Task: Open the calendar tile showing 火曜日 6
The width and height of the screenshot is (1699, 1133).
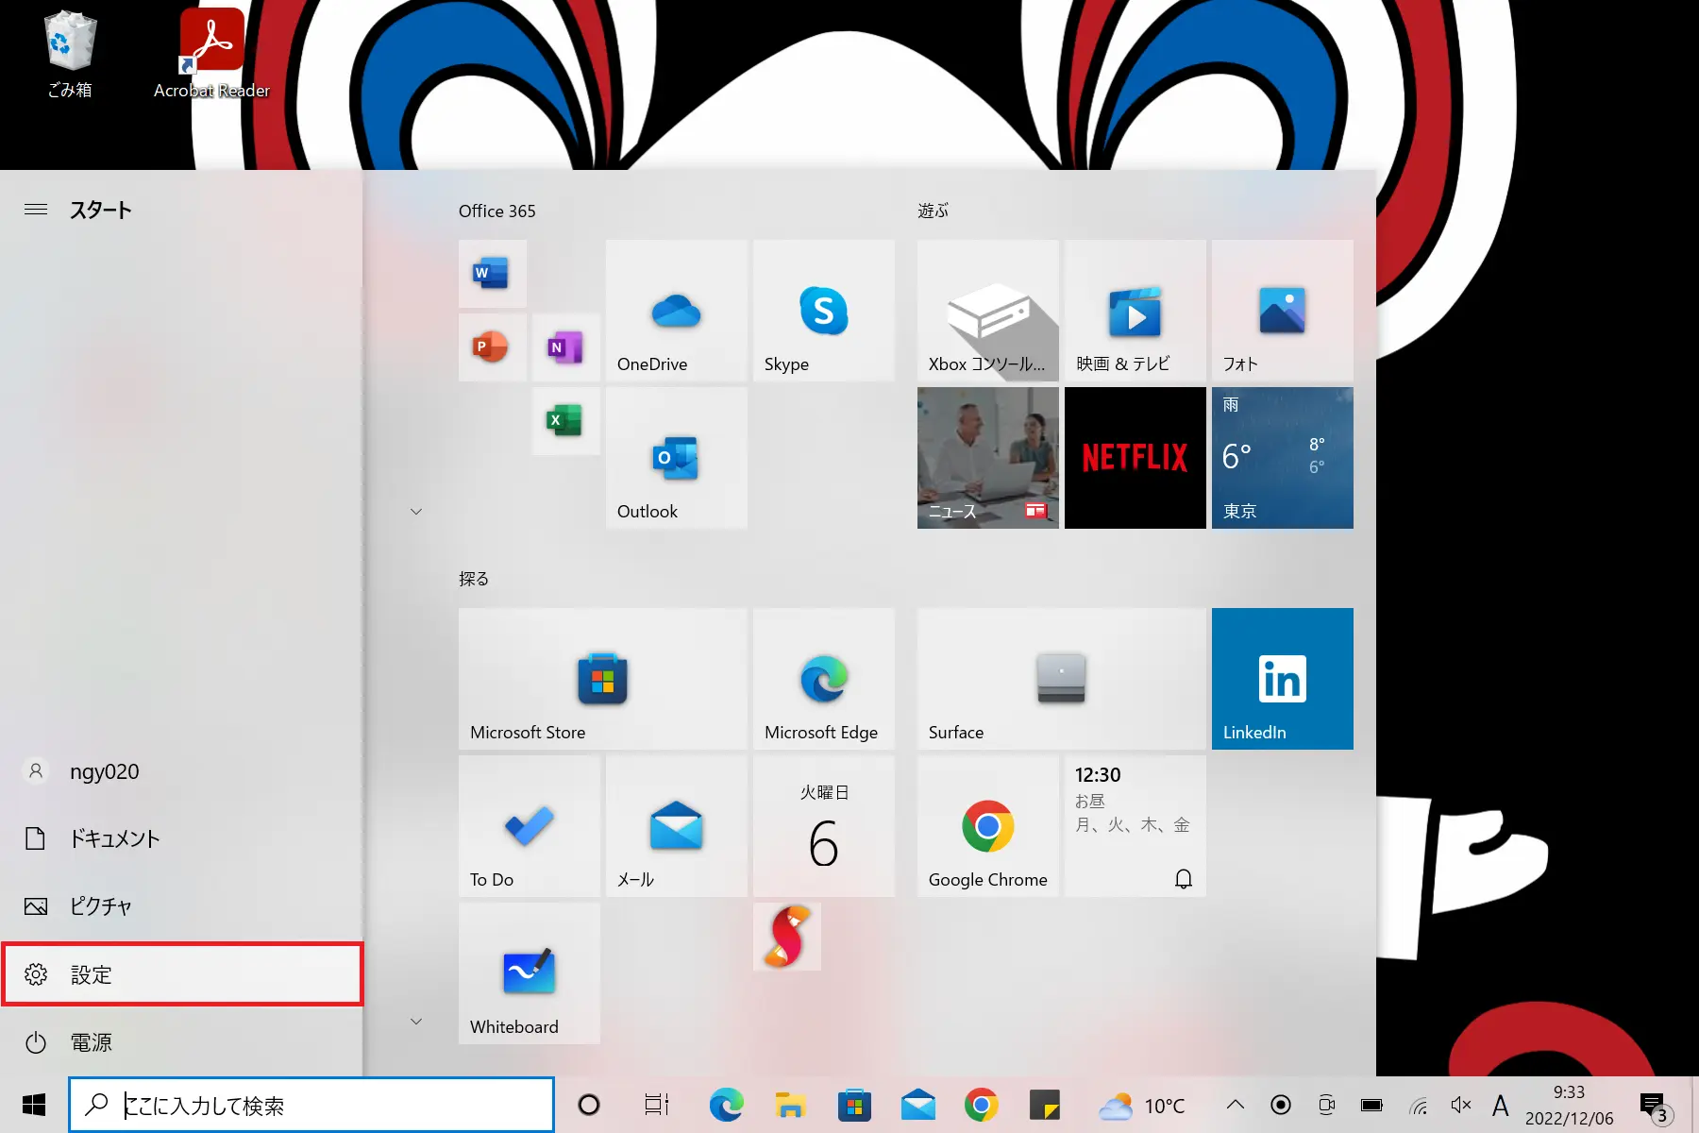Action: (824, 826)
